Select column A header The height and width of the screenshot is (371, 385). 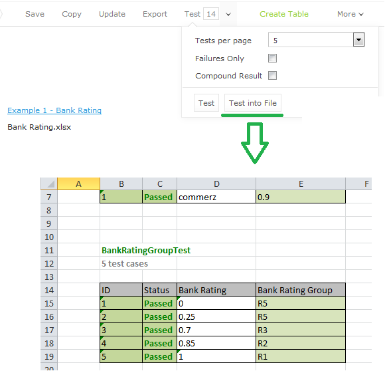pyautogui.click(x=78, y=184)
